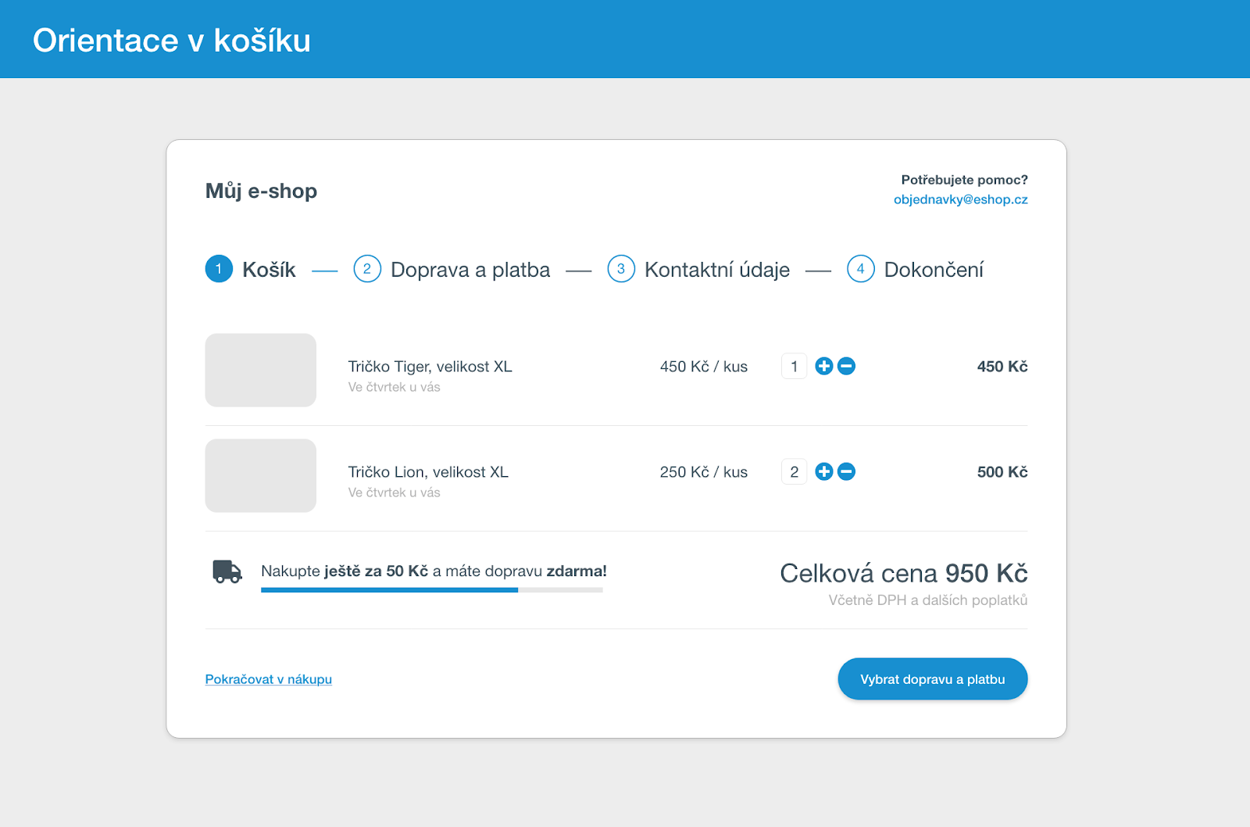Select step 4 circle for Dokončení
Image resolution: width=1250 pixels, height=827 pixels.
tap(860, 269)
